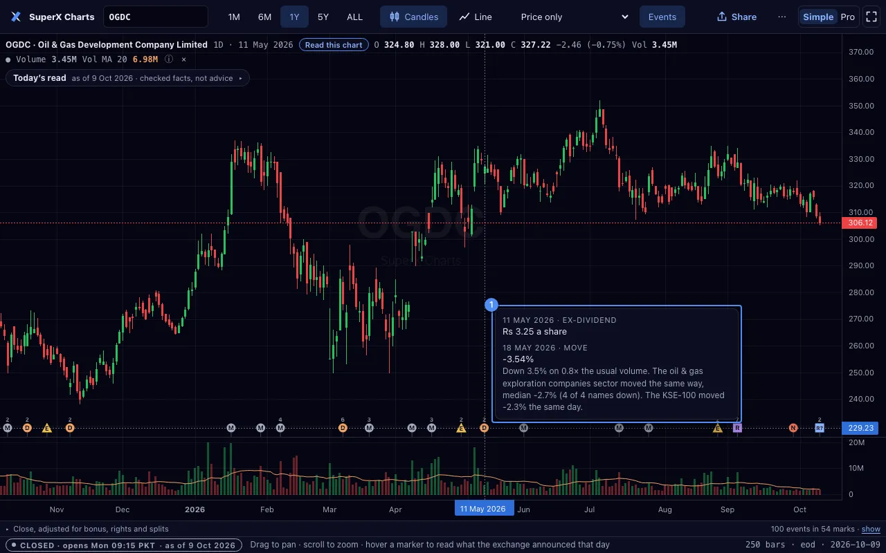886x553 pixels.
Task: Switch to Pro mode
Action: (x=847, y=17)
